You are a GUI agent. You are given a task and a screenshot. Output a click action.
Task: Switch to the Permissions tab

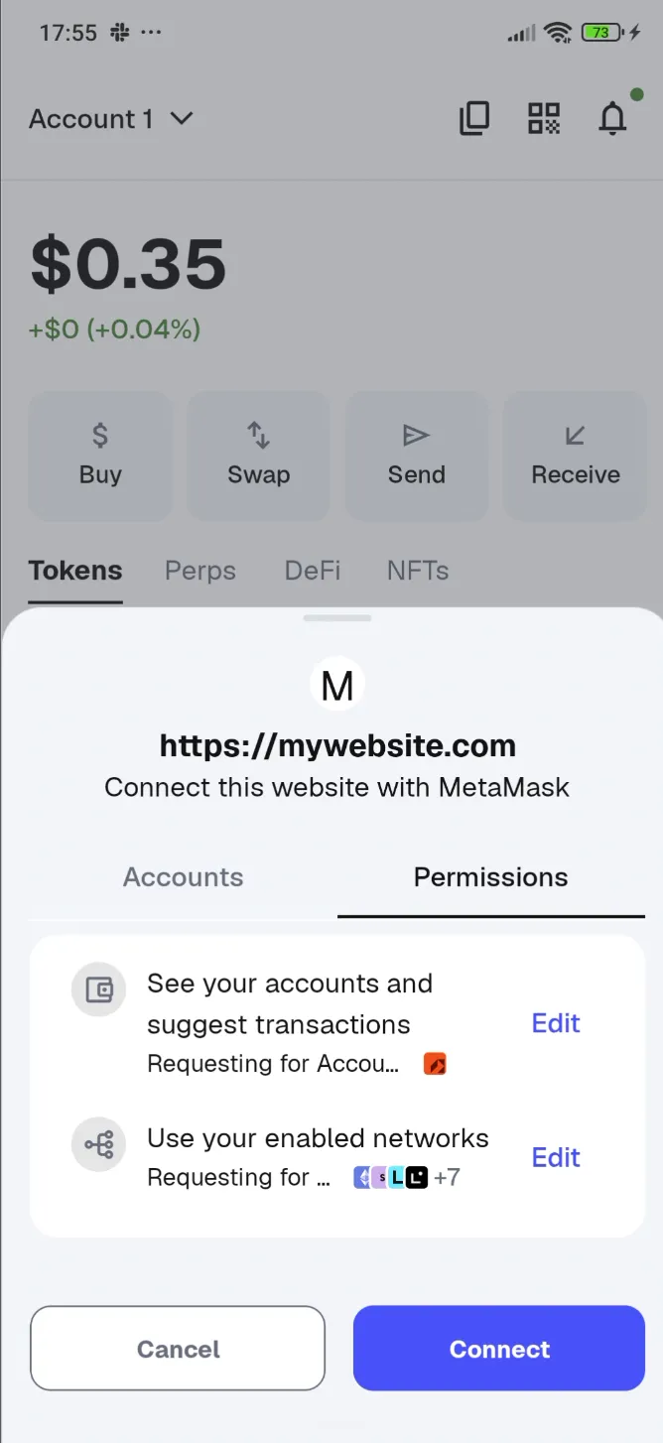[x=490, y=877]
